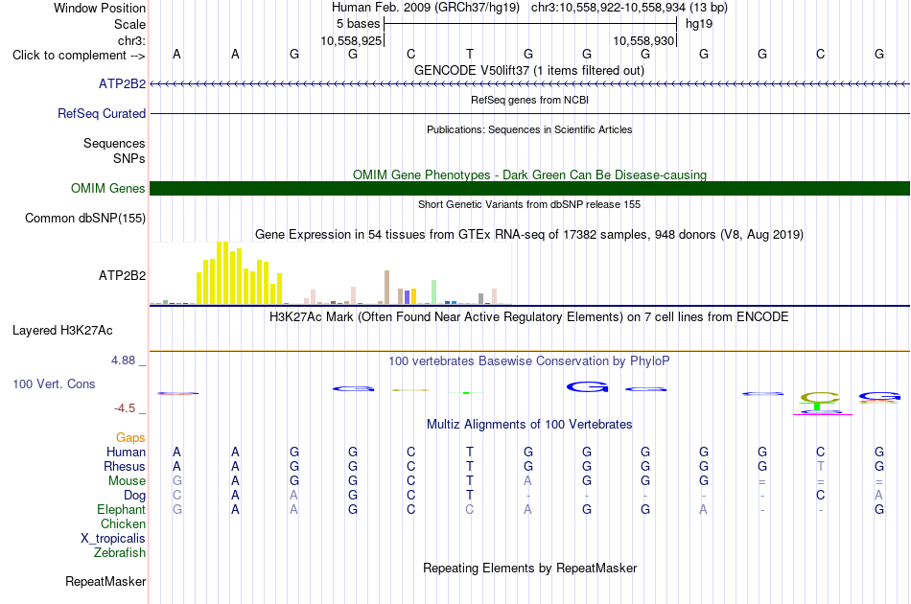
Task: Open the GENCODE V50lift37 track title
Action: click(x=529, y=70)
